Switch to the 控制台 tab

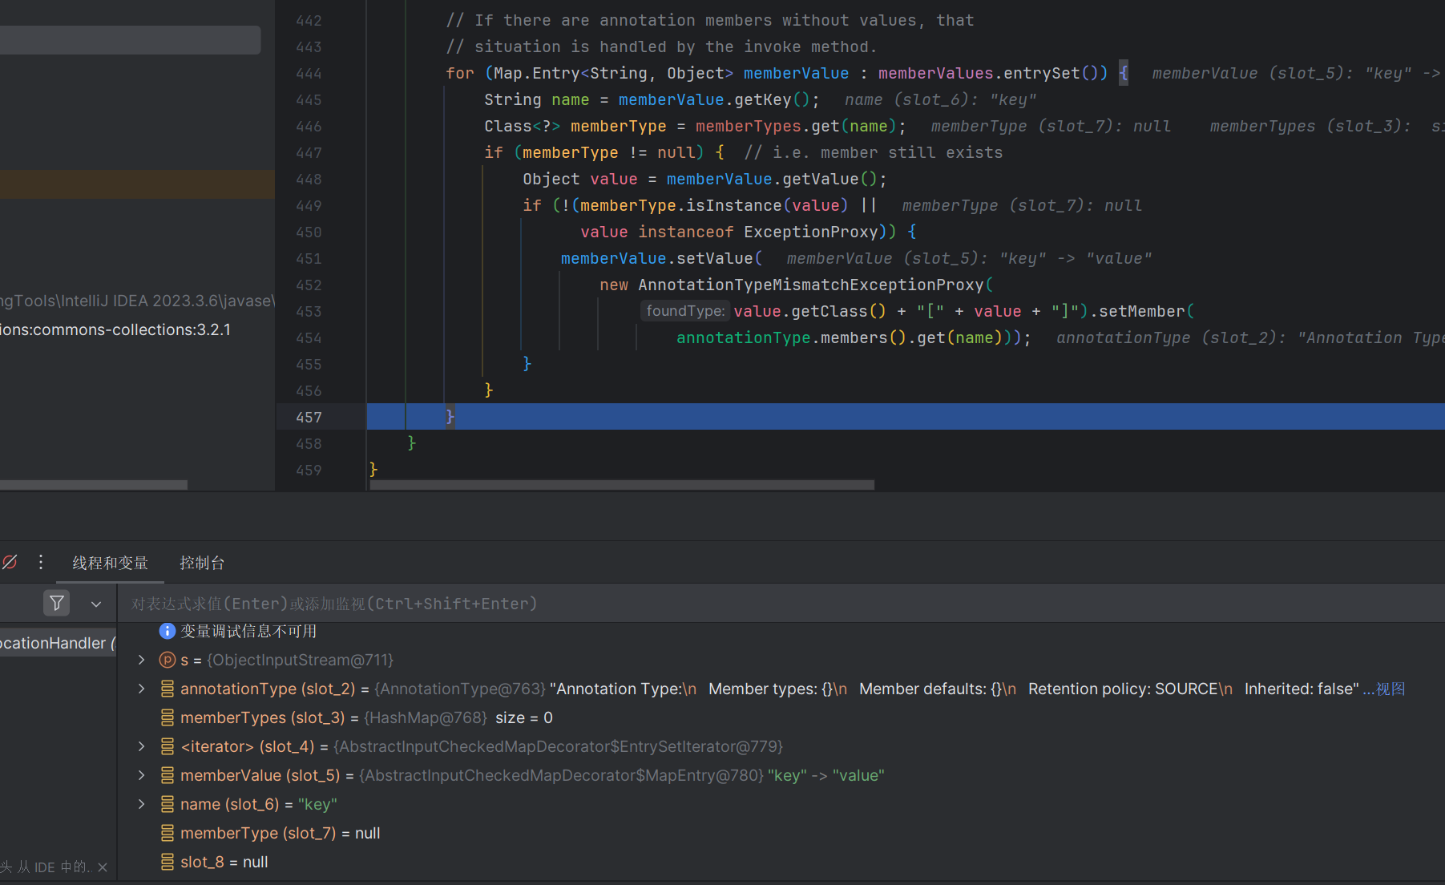(202, 563)
